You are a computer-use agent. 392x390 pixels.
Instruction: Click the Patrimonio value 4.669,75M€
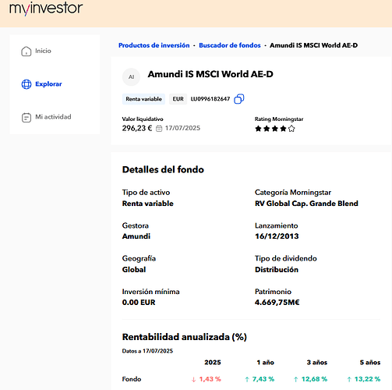tap(277, 303)
